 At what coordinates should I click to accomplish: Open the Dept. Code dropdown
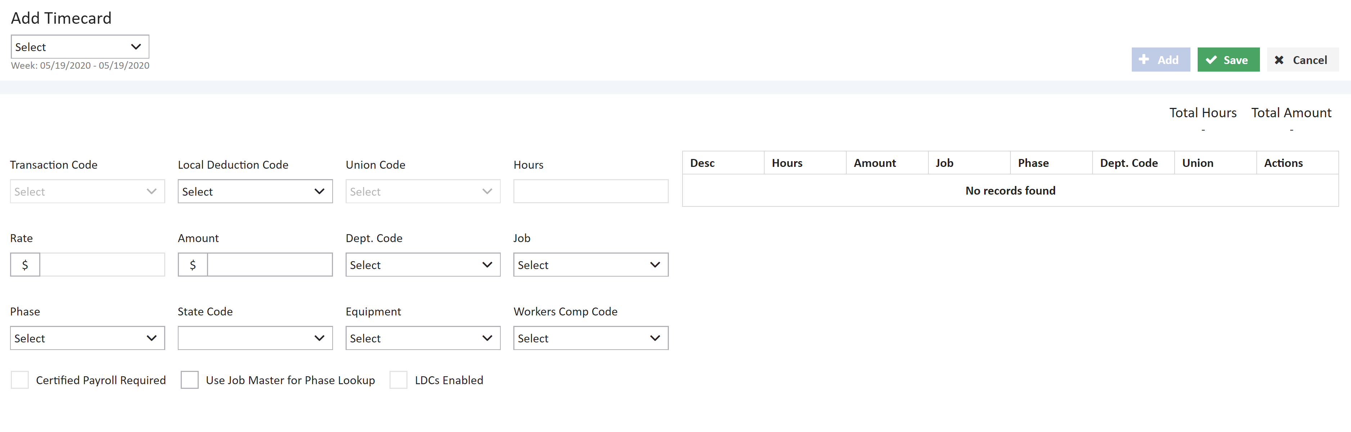pyautogui.click(x=423, y=265)
